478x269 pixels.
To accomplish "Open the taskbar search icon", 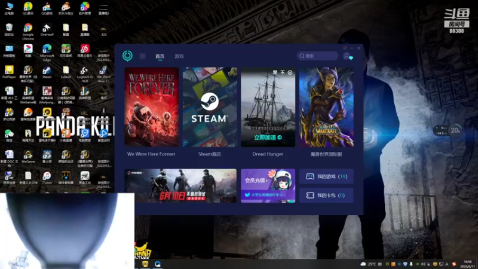I will pyautogui.click(x=158, y=264).
